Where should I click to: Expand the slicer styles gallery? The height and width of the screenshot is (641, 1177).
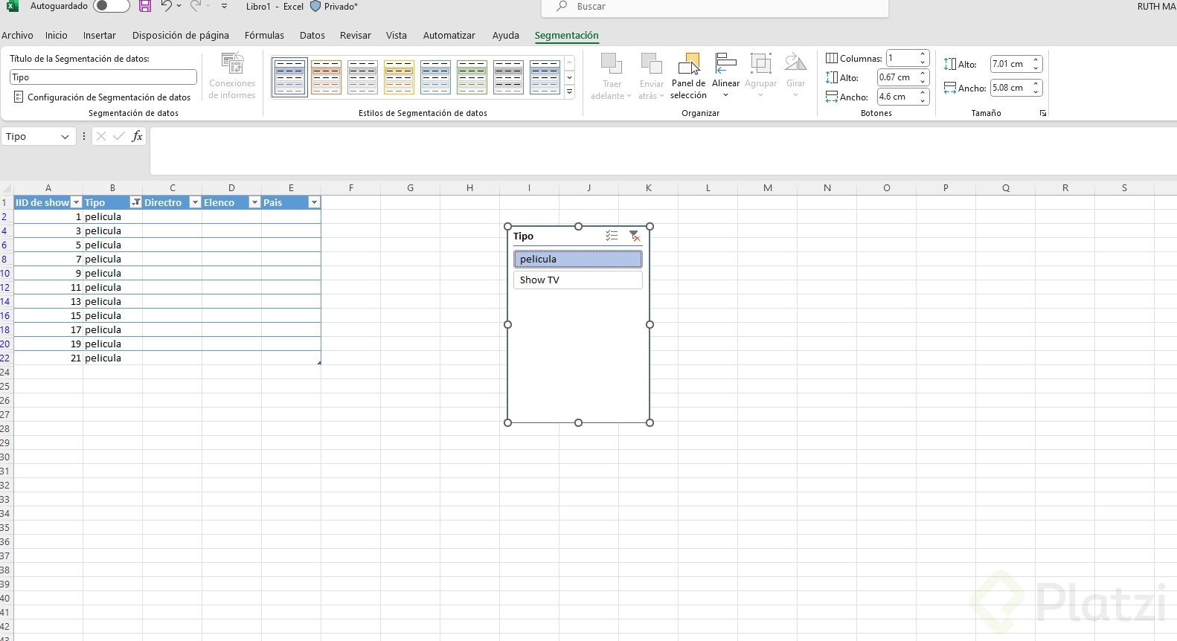point(570,92)
